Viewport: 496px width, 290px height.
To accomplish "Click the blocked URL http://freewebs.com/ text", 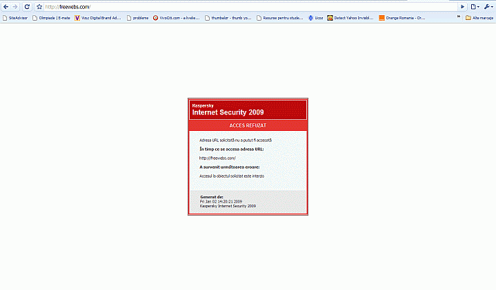I will [x=217, y=158].
